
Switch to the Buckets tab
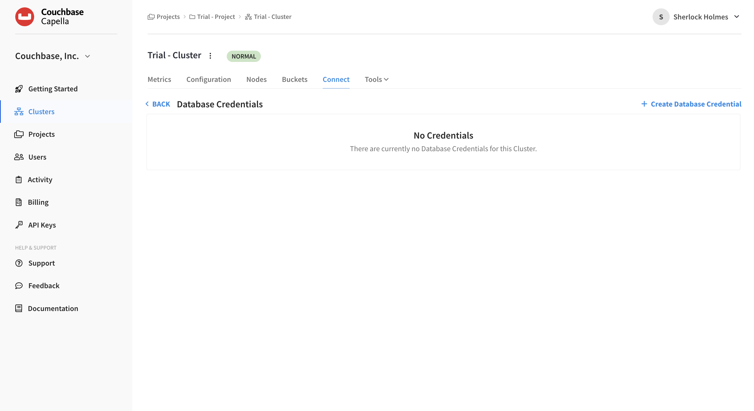click(x=295, y=79)
